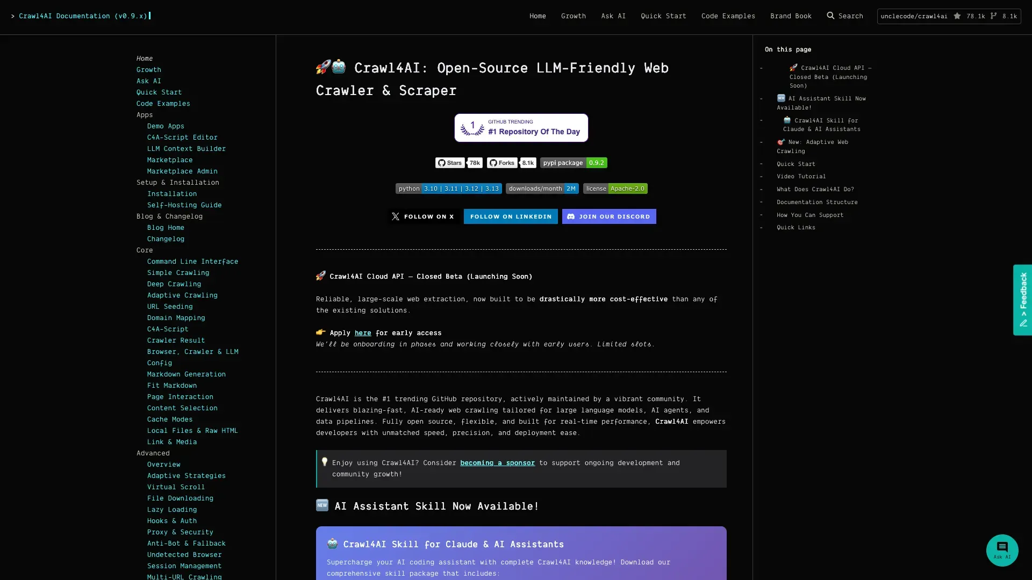This screenshot has height=580, width=1032.
Task: Open Anti-Bot & Fallback sidebar link
Action: [x=187, y=543]
